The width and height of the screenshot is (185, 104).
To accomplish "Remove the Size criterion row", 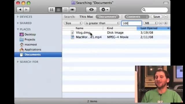I will [161, 23].
